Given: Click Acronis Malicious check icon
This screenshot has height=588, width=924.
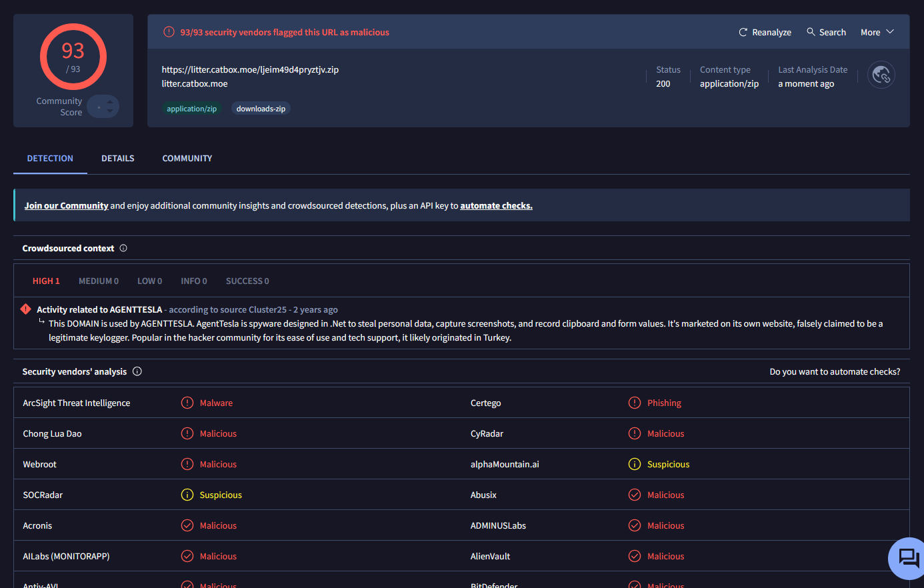Looking at the screenshot, I should point(187,525).
